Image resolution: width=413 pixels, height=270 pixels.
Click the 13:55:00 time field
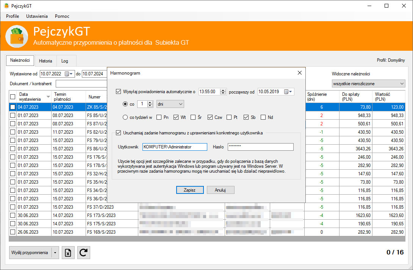pyautogui.click(x=210, y=92)
